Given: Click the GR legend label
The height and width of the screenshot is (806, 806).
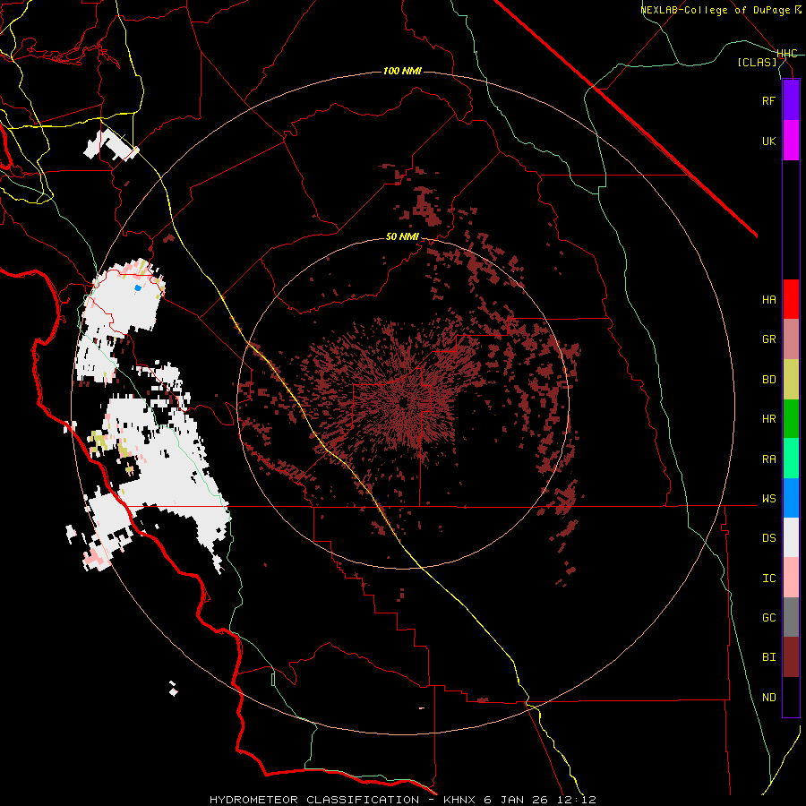Looking at the screenshot, I should click(768, 339).
